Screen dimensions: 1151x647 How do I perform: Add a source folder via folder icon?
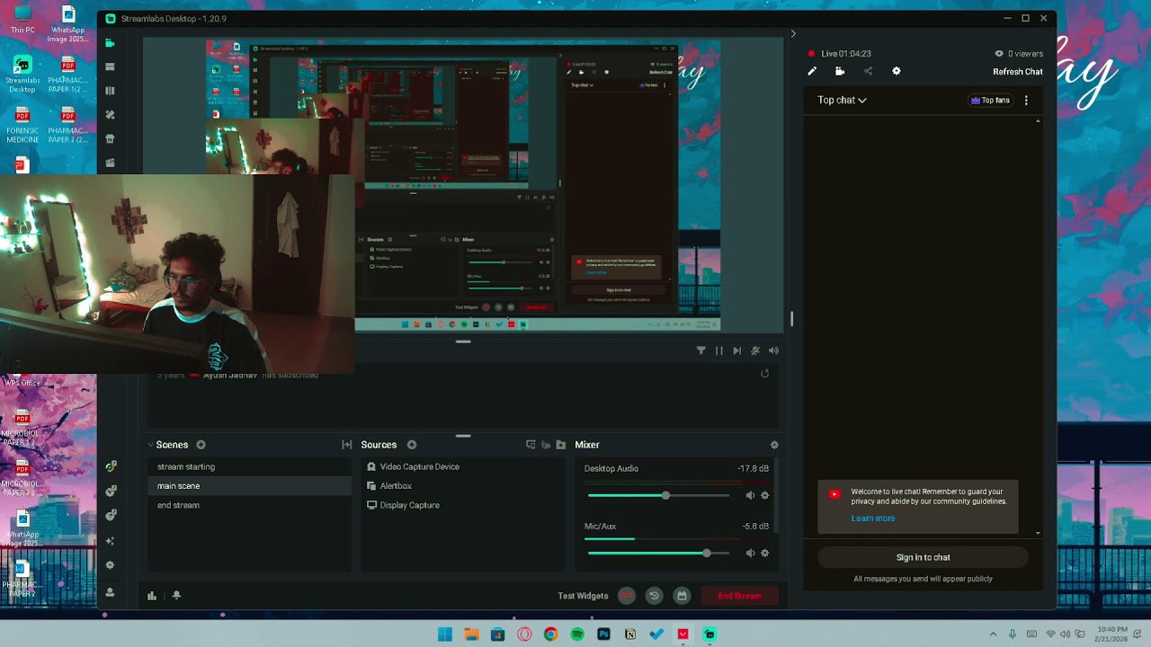(561, 445)
